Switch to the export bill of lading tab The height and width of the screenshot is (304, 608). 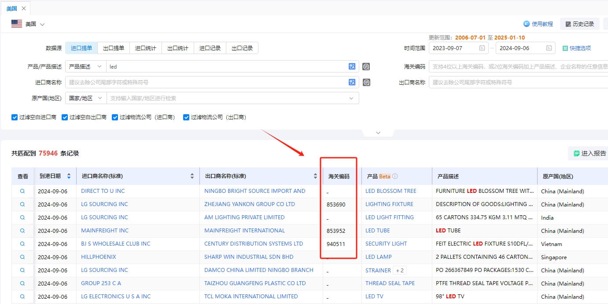[114, 48]
